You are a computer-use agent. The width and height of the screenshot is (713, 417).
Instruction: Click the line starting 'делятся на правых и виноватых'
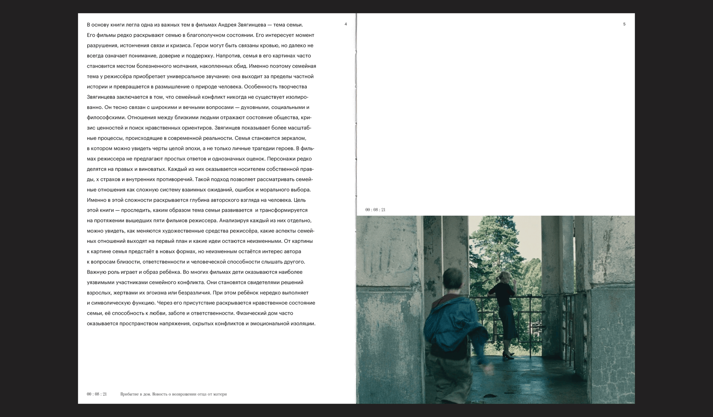[x=200, y=169]
